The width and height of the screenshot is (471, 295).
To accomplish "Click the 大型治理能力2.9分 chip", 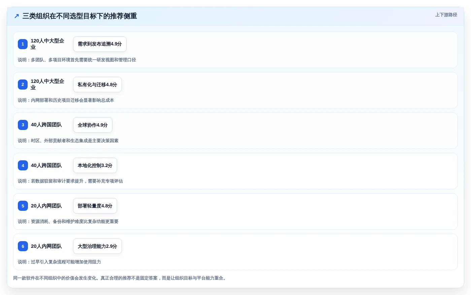I will pos(97,246).
